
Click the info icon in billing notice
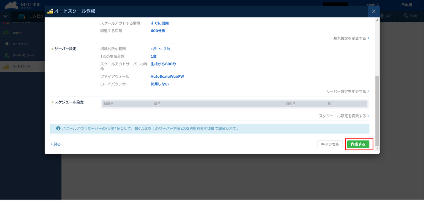pyautogui.click(x=58, y=128)
